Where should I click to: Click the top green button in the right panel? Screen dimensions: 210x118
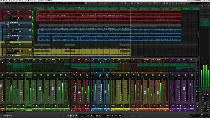coord(204,22)
